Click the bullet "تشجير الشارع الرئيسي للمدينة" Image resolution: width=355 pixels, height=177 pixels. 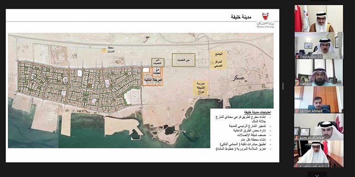point(248,126)
